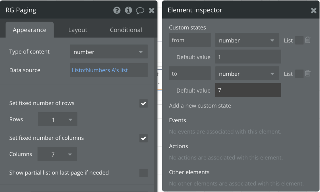Toggle List checkbox for 'from' state
Image resolution: width=320 pixels, height=192 pixels.
[299, 40]
